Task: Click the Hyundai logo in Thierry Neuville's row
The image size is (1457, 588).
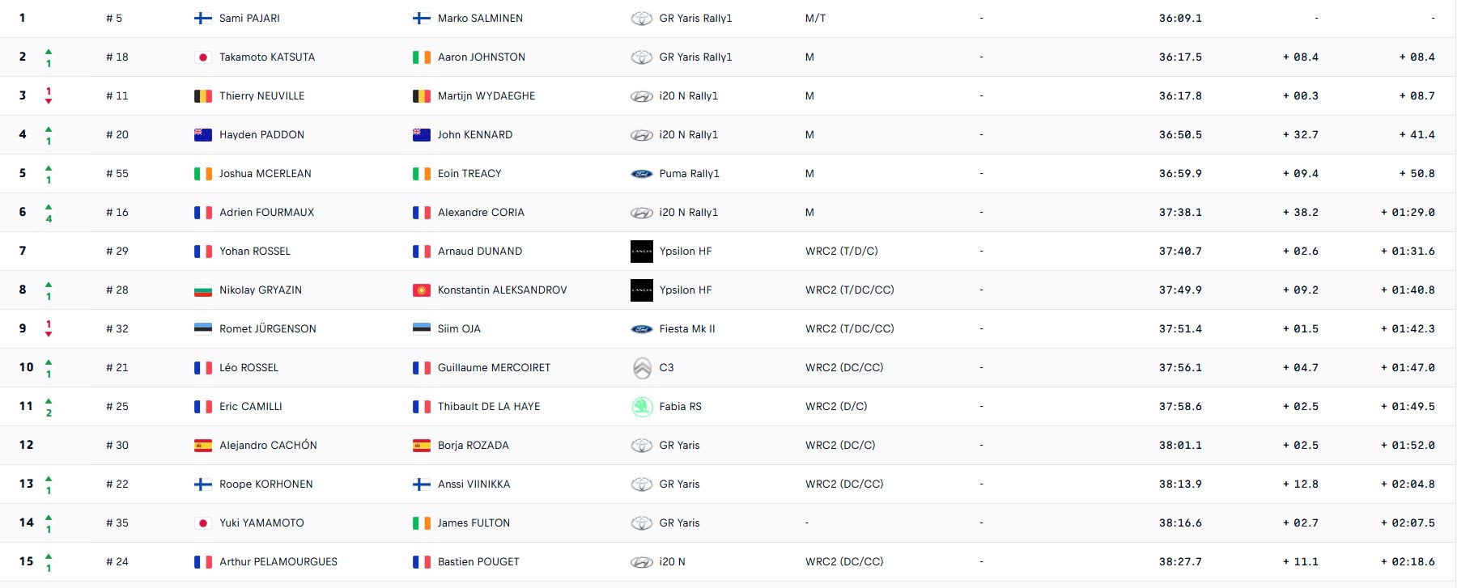Action: (x=641, y=96)
